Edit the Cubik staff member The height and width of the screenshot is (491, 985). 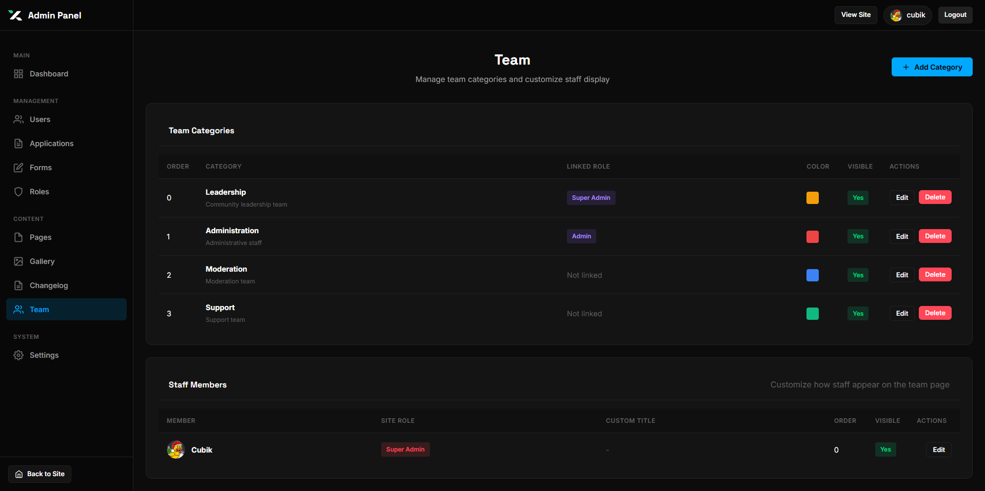pos(939,449)
